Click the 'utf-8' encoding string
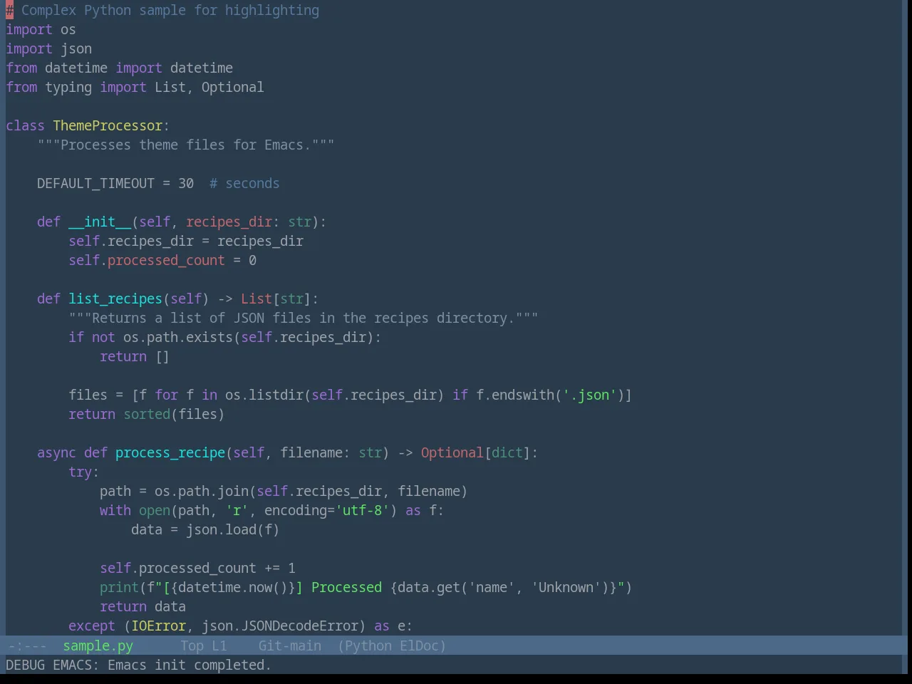The height and width of the screenshot is (684, 912). pyautogui.click(x=362, y=510)
